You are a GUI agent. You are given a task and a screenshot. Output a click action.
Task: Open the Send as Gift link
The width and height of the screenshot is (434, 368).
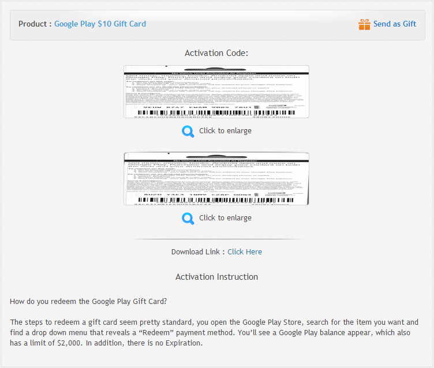394,24
